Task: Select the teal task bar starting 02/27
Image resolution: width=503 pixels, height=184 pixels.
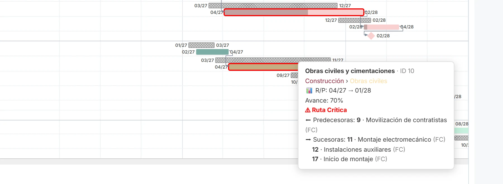Action: [x=212, y=52]
